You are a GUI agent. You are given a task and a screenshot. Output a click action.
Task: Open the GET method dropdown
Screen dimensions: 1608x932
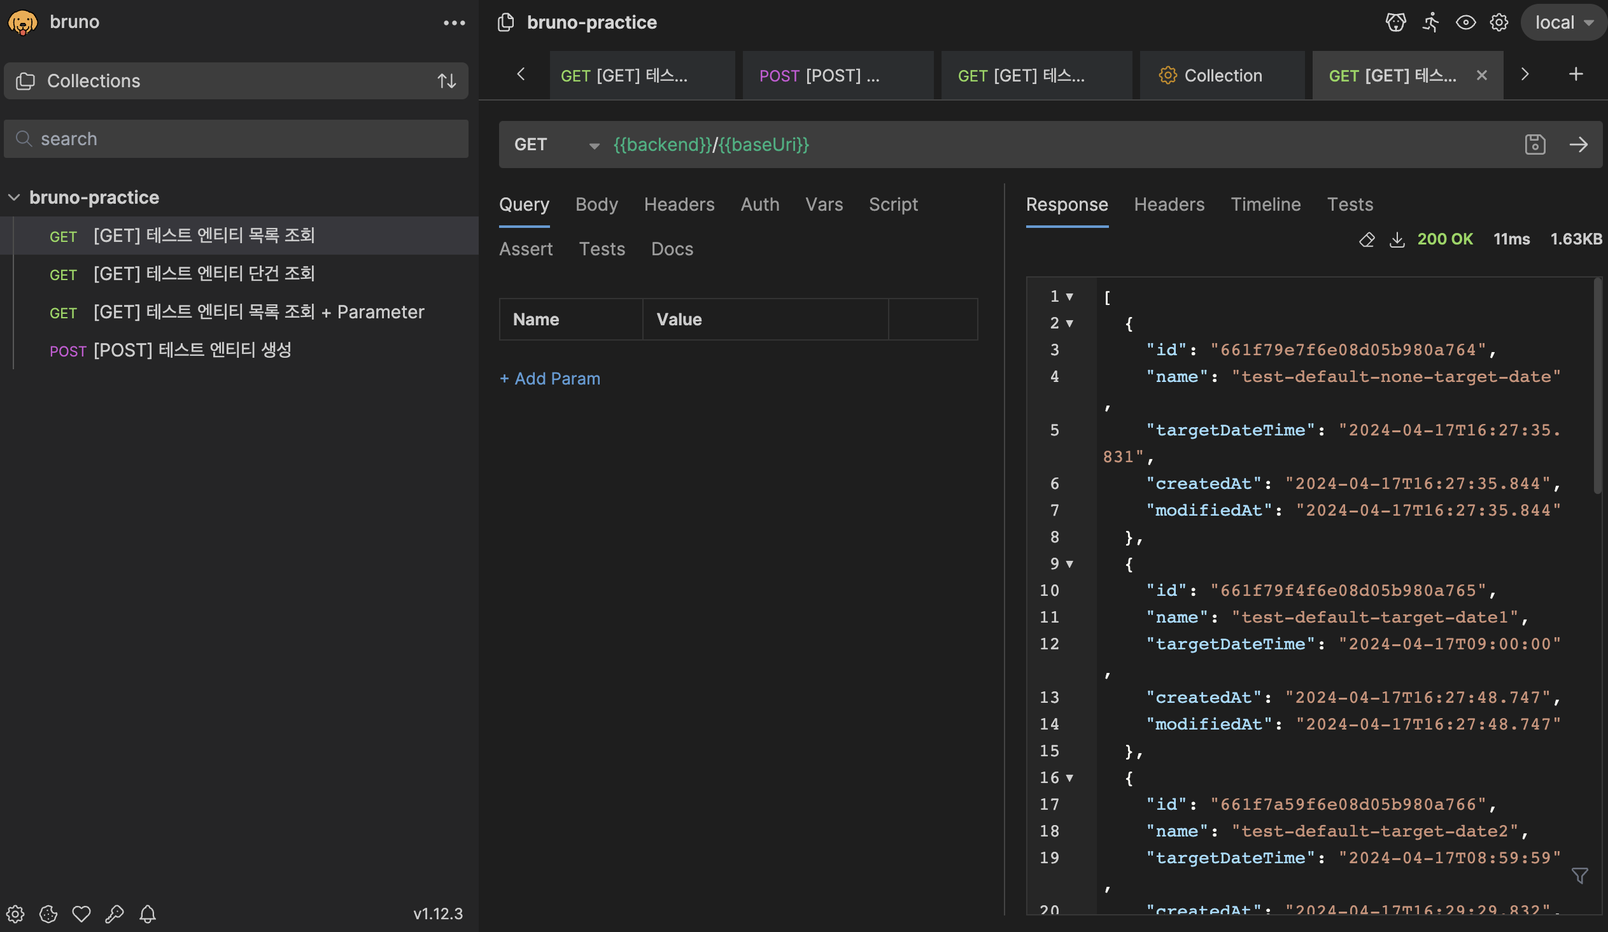click(x=556, y=145)
